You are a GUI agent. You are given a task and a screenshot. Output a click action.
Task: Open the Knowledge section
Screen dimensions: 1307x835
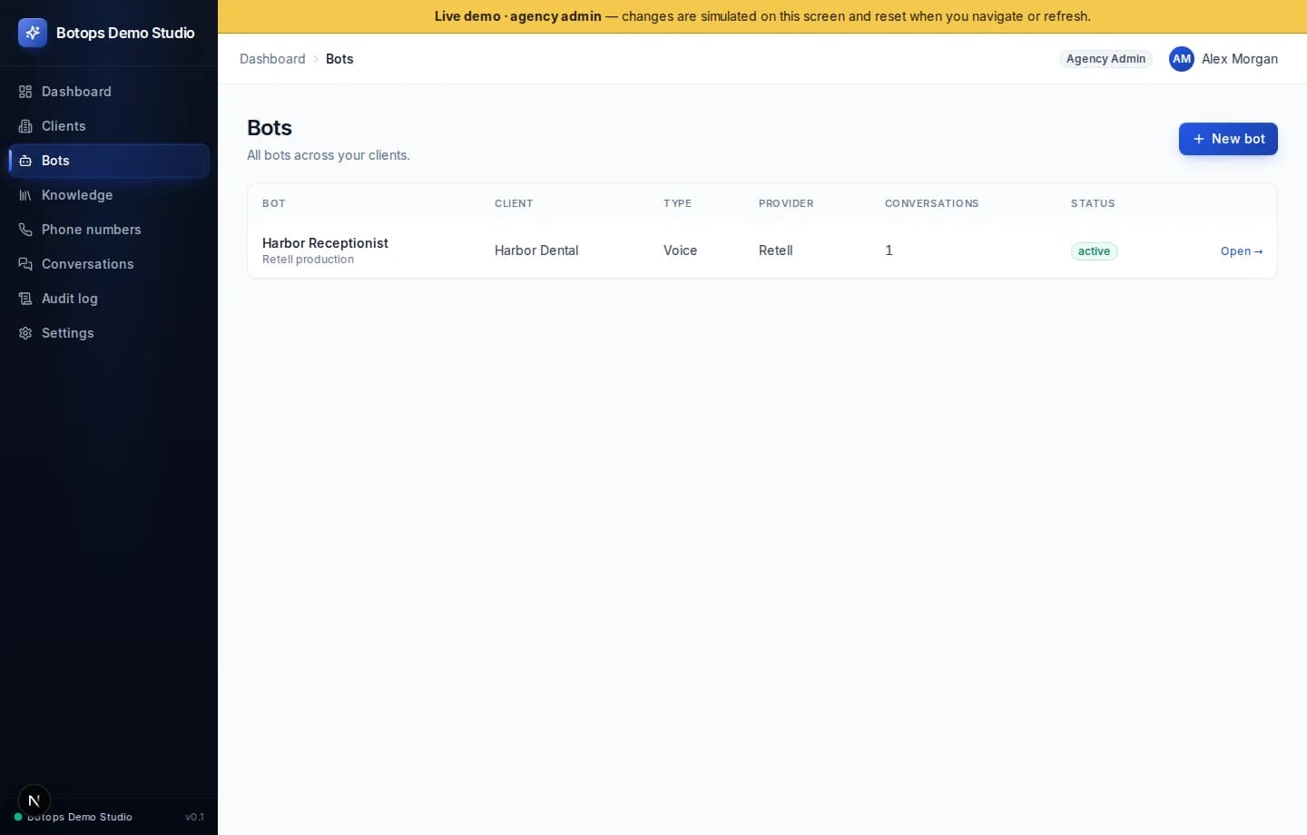pos(109,195)
